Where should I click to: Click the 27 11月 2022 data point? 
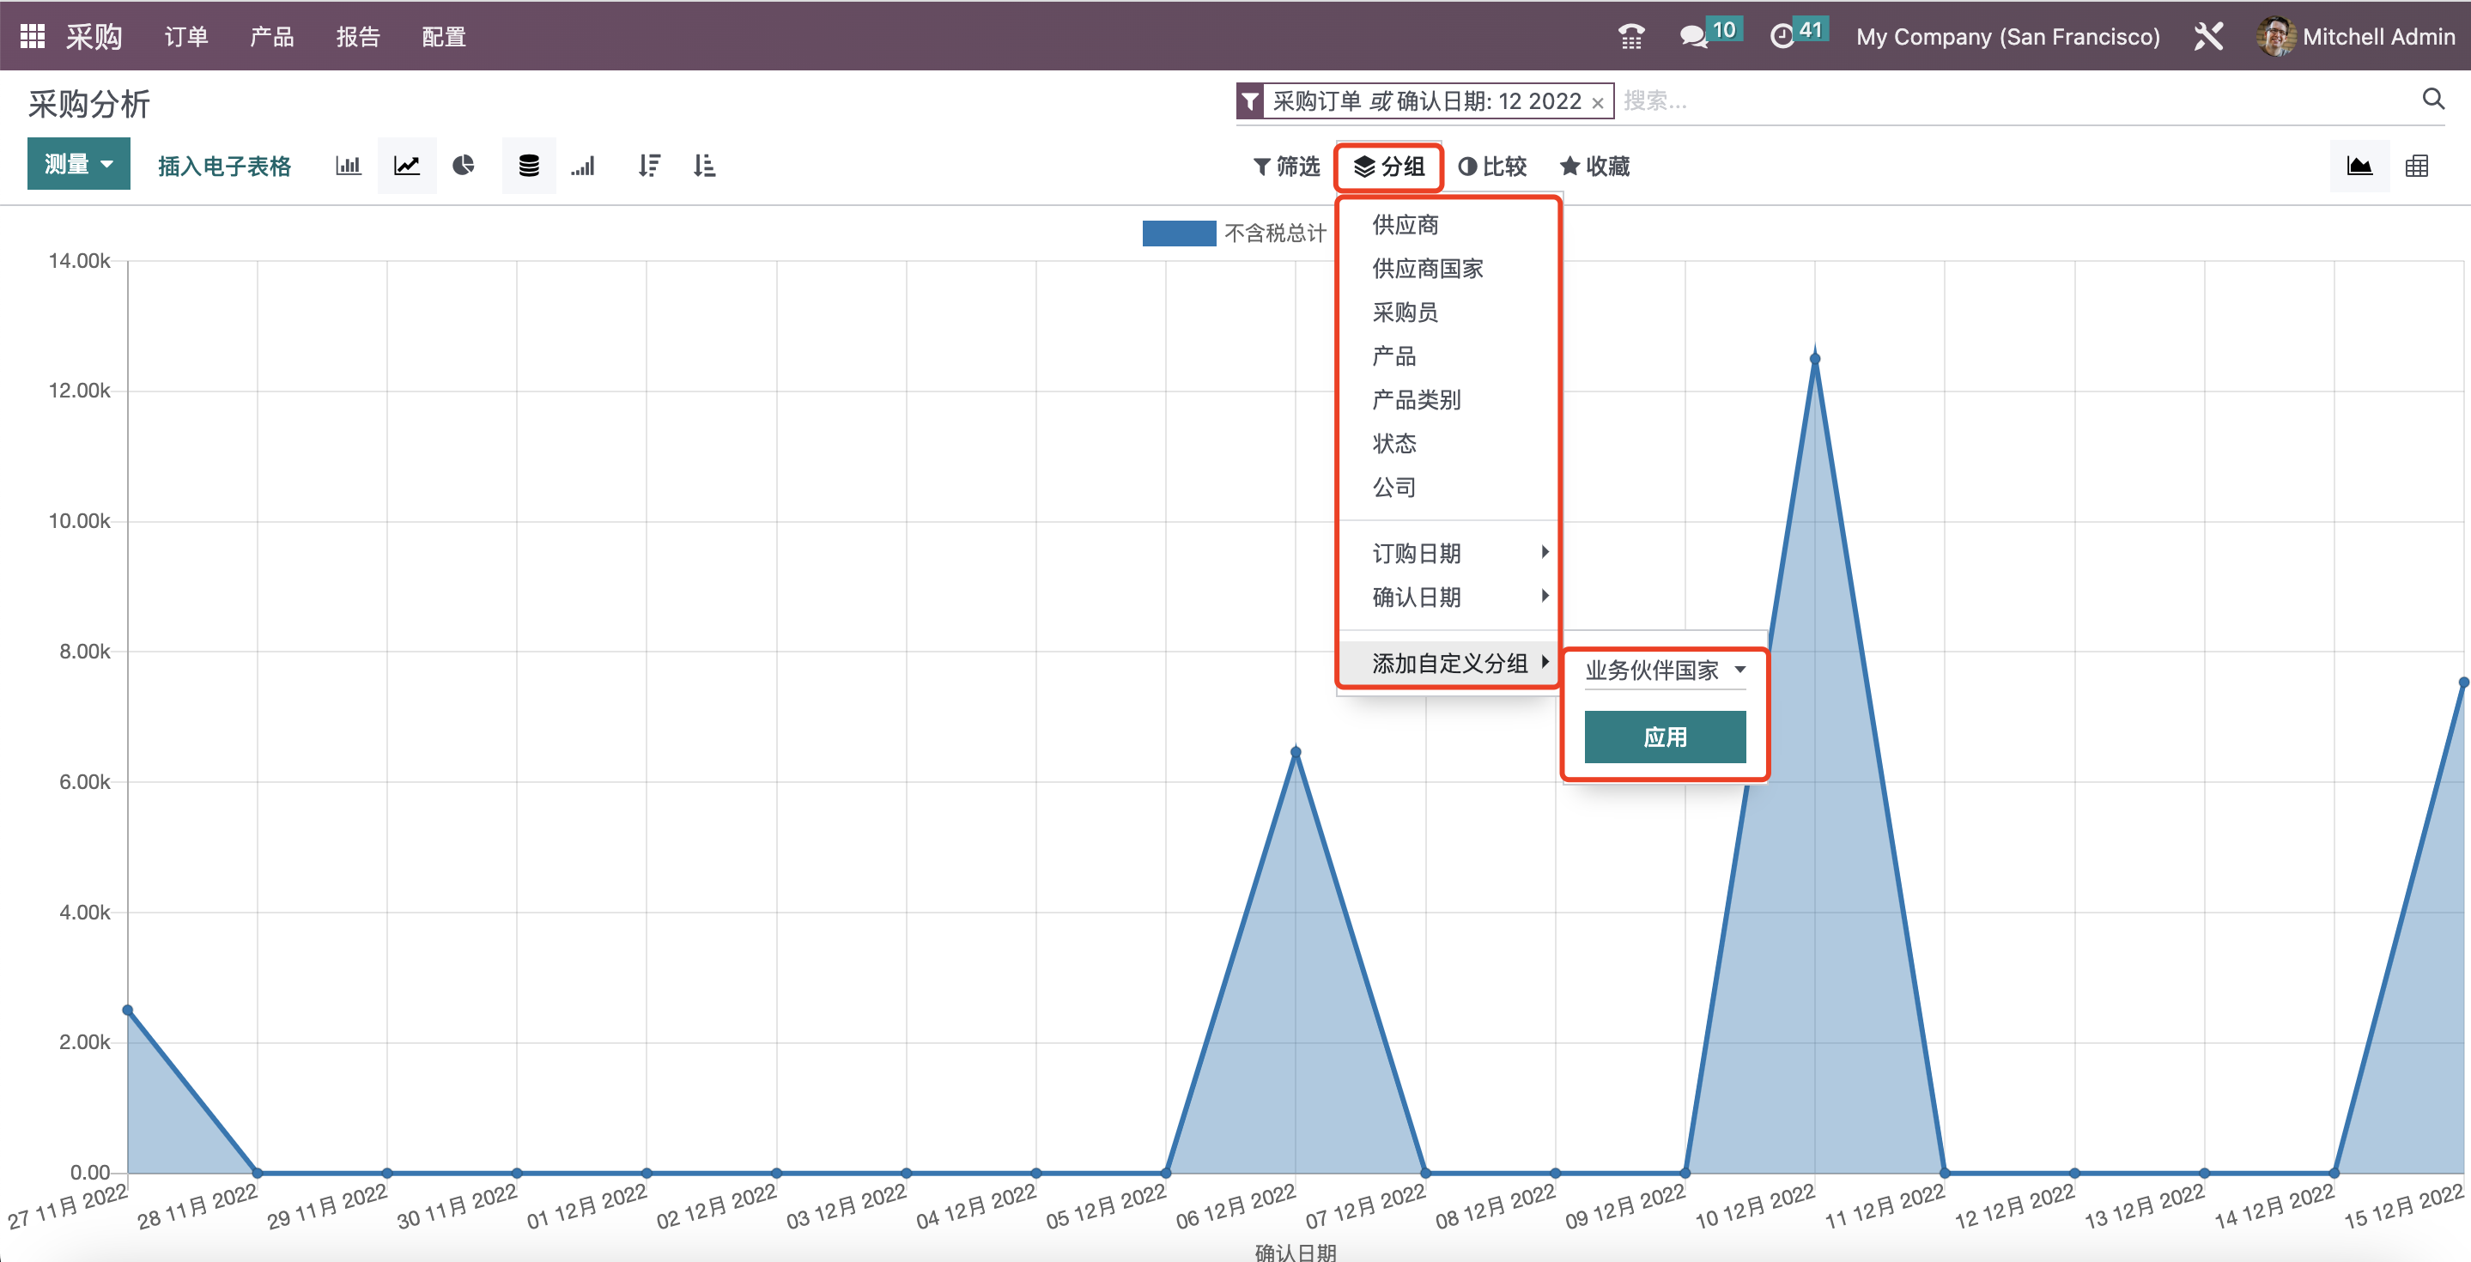pyautogui.click(x=128, y=1010)
